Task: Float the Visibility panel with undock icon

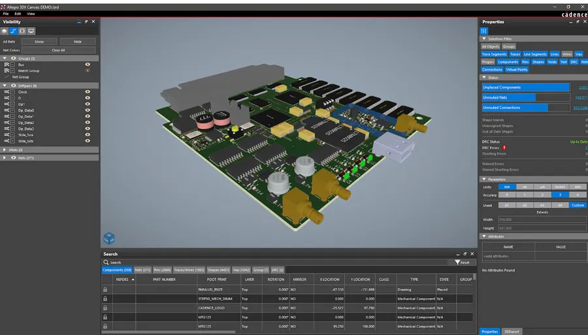Action: point(86,22)
